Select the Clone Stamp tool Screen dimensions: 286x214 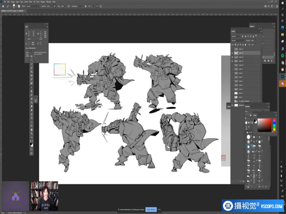31,91
